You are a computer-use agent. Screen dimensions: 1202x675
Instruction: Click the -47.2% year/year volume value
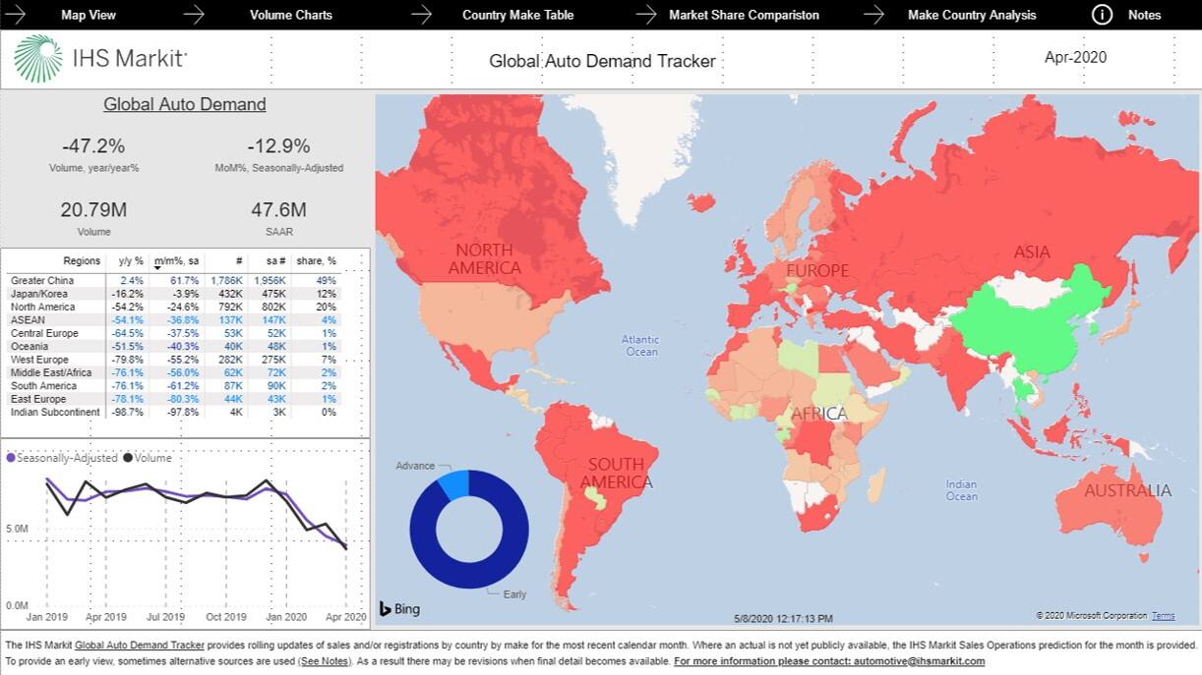[93, 146]
